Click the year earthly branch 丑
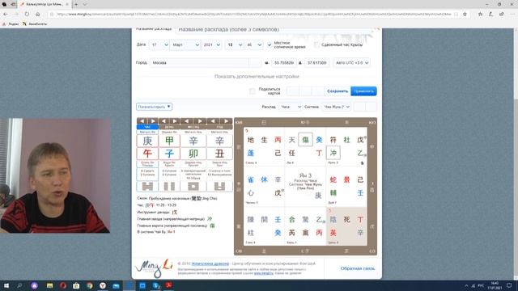518x291 pixels. point(219,154)
